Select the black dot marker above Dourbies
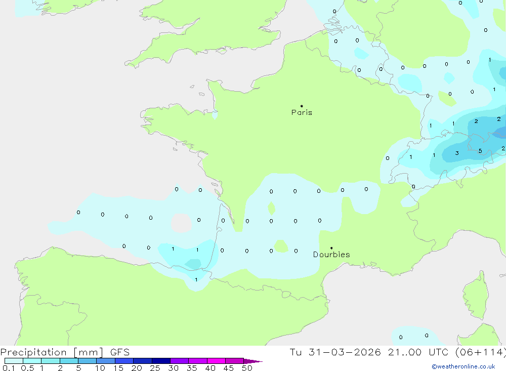This screenshot has width=506, height=371. [x=331, y=248]
